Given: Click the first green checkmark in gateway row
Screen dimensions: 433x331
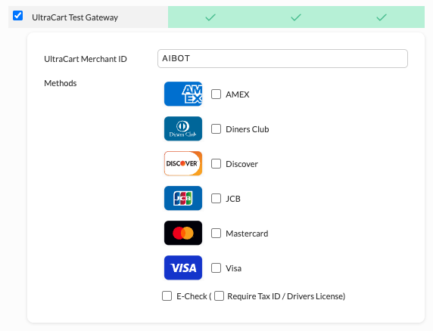Looking at the screenshot, I should point(210,17).
